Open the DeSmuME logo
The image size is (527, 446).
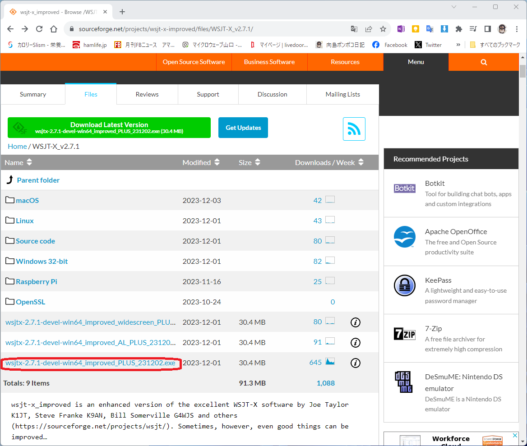pos(403,382)
